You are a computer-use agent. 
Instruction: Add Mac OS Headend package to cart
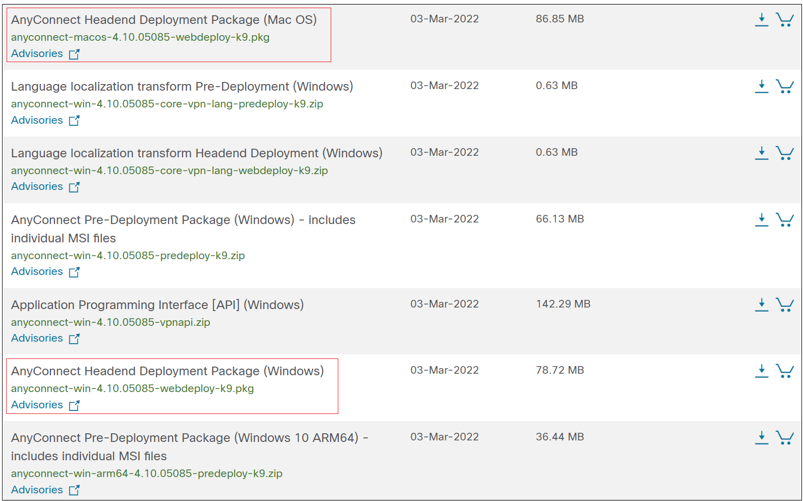[785, 20]
